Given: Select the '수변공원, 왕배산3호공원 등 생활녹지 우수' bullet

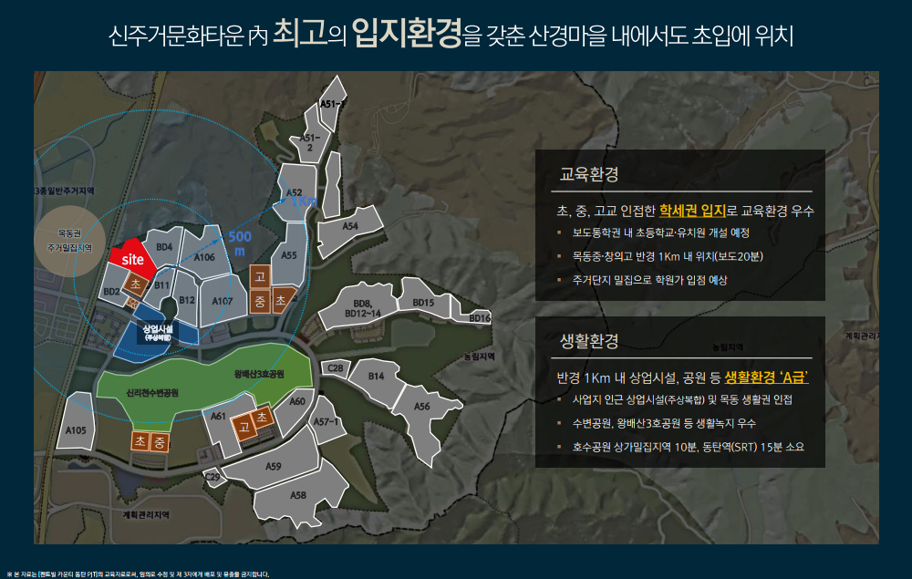Looking at the screenshot, I should pyautogui.click(x=664, y=423).
